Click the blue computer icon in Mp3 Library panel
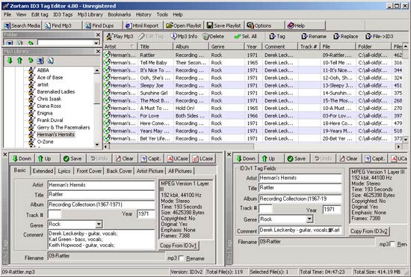Viewport: 411px width, 277px height. click(40, 61)
